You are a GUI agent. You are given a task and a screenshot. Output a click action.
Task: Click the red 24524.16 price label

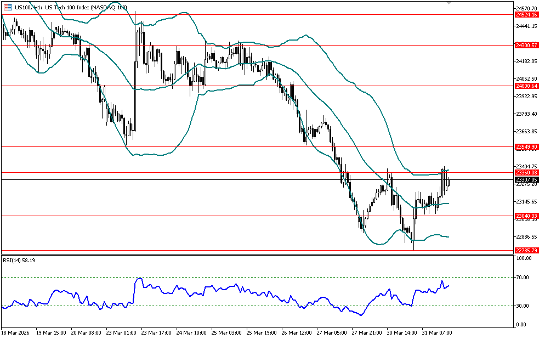click(526, 15)
